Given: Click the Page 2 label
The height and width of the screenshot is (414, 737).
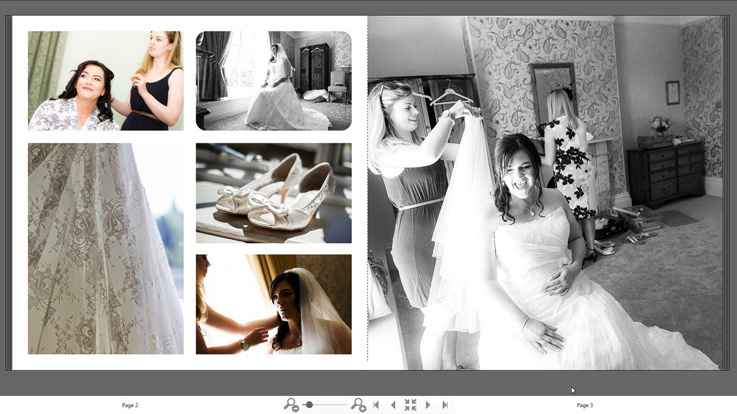Looking at the screenshot, I should coord(130,405).
